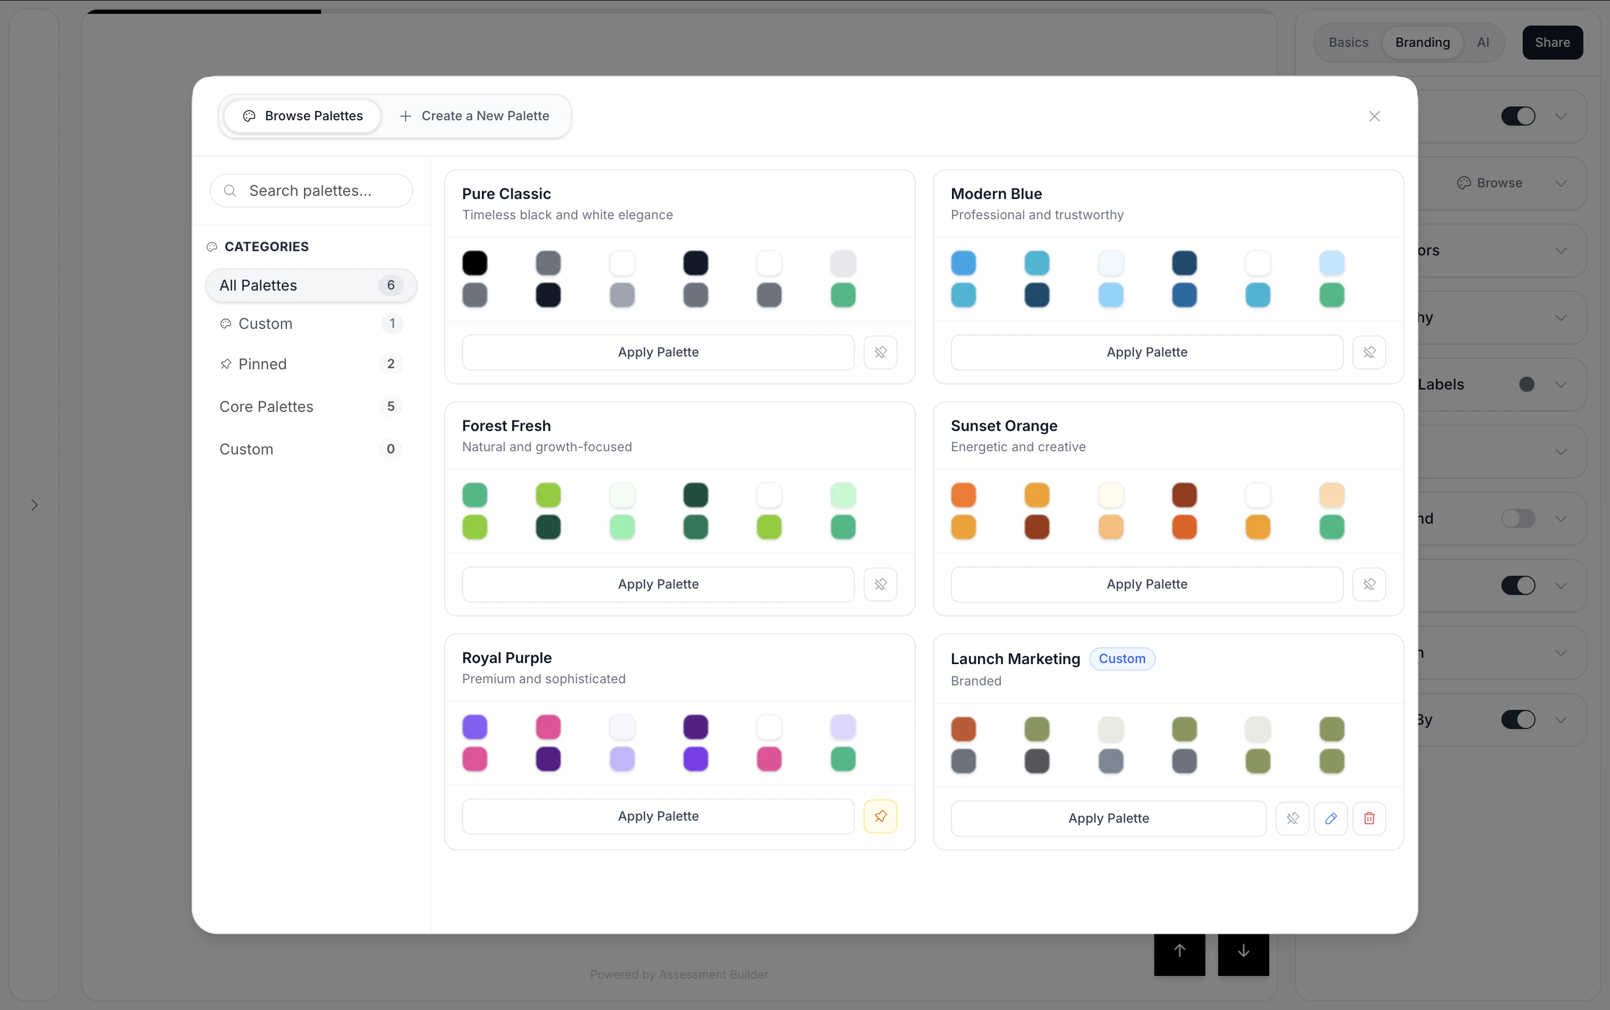Click the magnifier icon in the search field
Viewport: 1610px width, 1010px height.
click(230, 191)
